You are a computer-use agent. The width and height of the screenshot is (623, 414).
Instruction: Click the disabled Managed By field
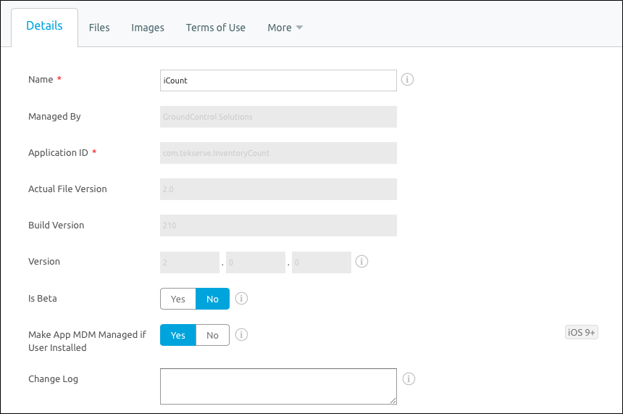[x=278, y=117]
